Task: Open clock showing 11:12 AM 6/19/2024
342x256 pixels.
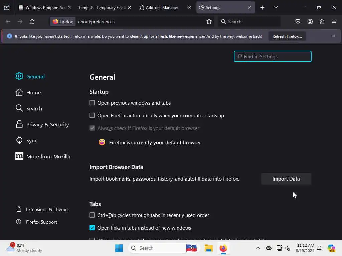Action: (305, 248)
